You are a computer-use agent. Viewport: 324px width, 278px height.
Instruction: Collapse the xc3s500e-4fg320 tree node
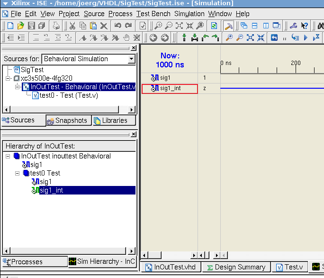(x=8, y=78)
